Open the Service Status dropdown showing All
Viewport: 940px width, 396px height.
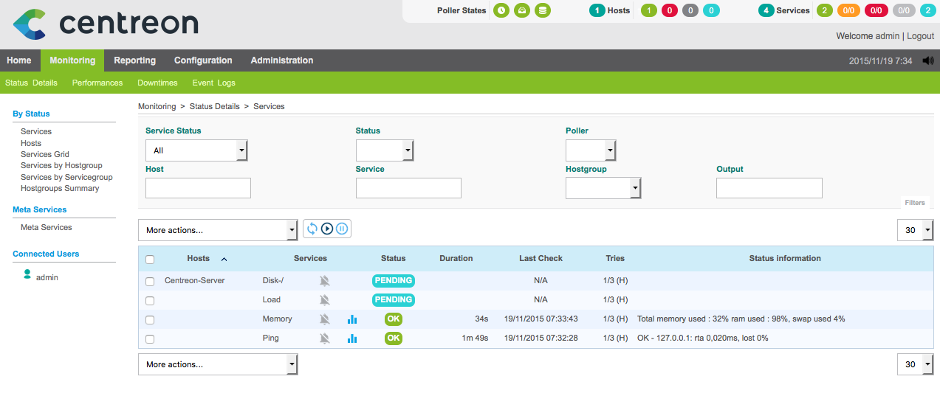196,150
